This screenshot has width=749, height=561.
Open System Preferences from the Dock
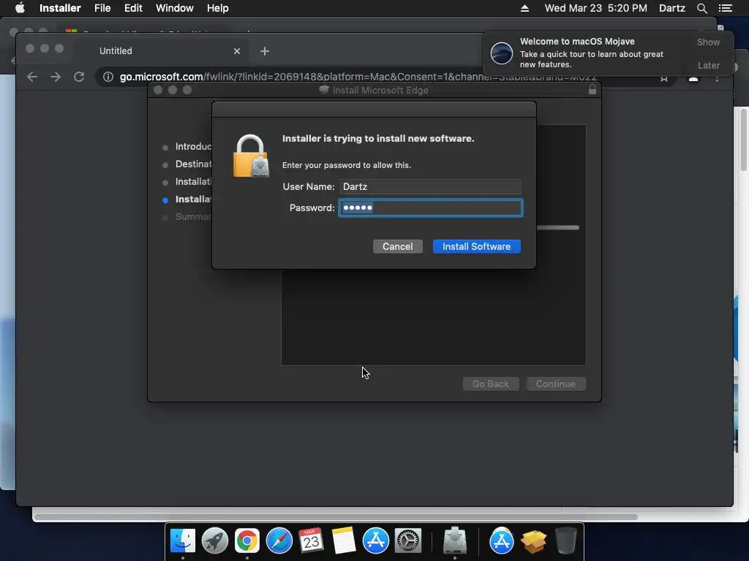pos(407,541)
